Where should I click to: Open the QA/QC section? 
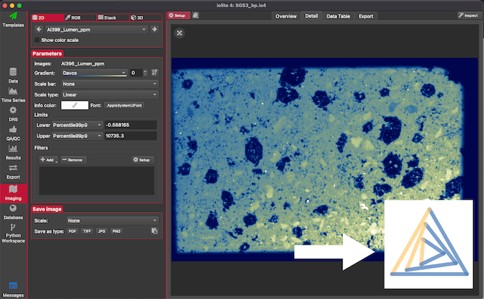(13, 133)
